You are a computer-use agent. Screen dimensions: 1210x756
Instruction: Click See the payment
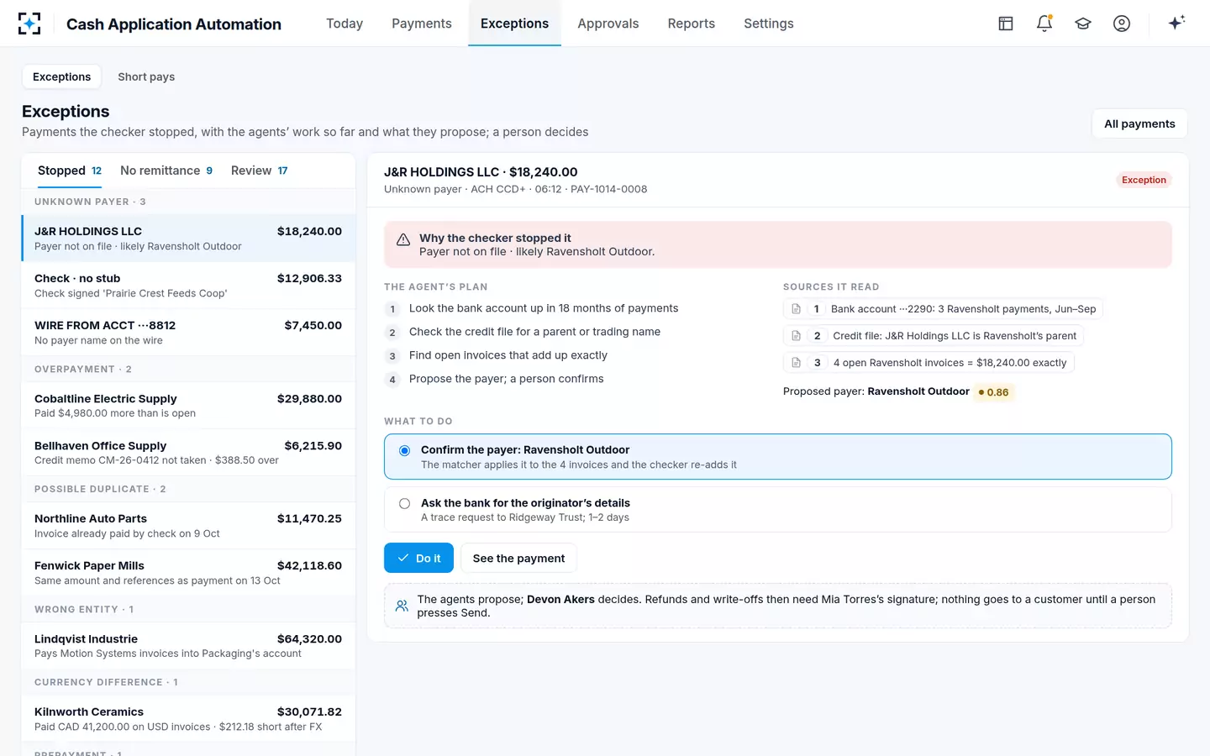(518, 559)
